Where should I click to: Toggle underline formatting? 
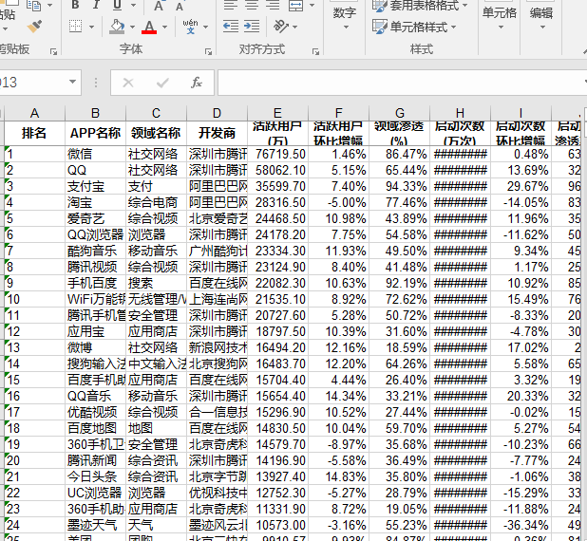(x=117, y=5)
